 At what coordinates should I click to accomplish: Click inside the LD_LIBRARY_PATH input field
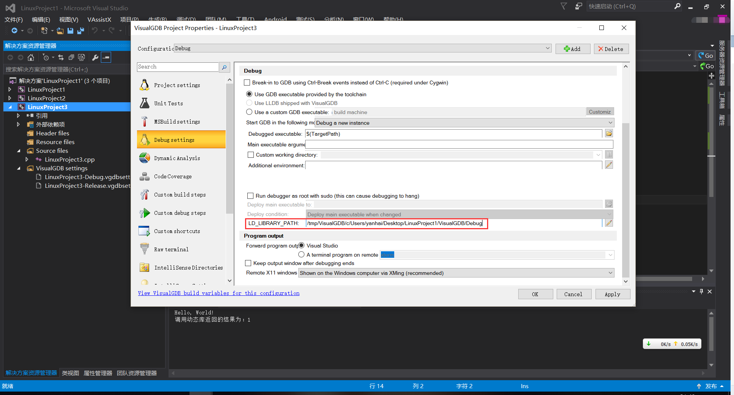click(396, 223)
